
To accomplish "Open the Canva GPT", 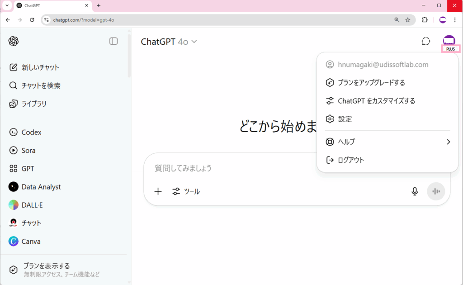I will click(x=24, y=241).
